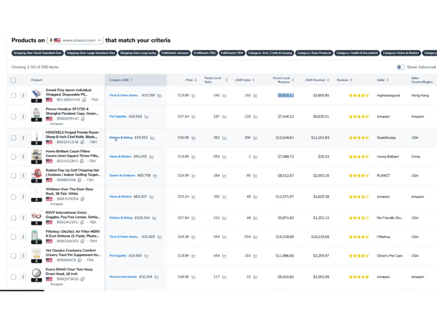The height and width of the screenshot is (328, 437).
Task: Open Sports & Outdoors category link
Action: 122,176
